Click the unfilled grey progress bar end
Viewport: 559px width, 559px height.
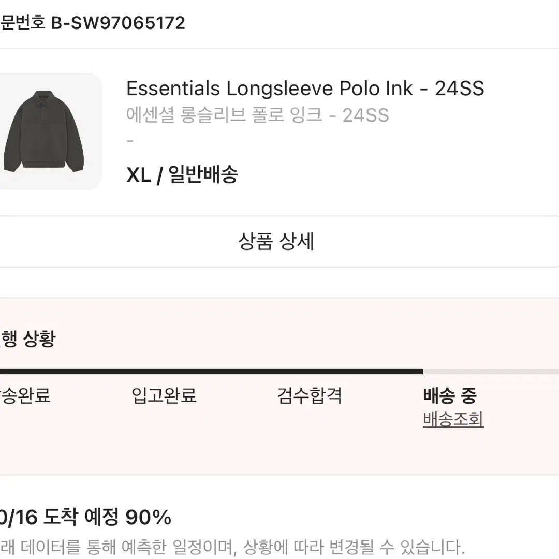point(491,372)
